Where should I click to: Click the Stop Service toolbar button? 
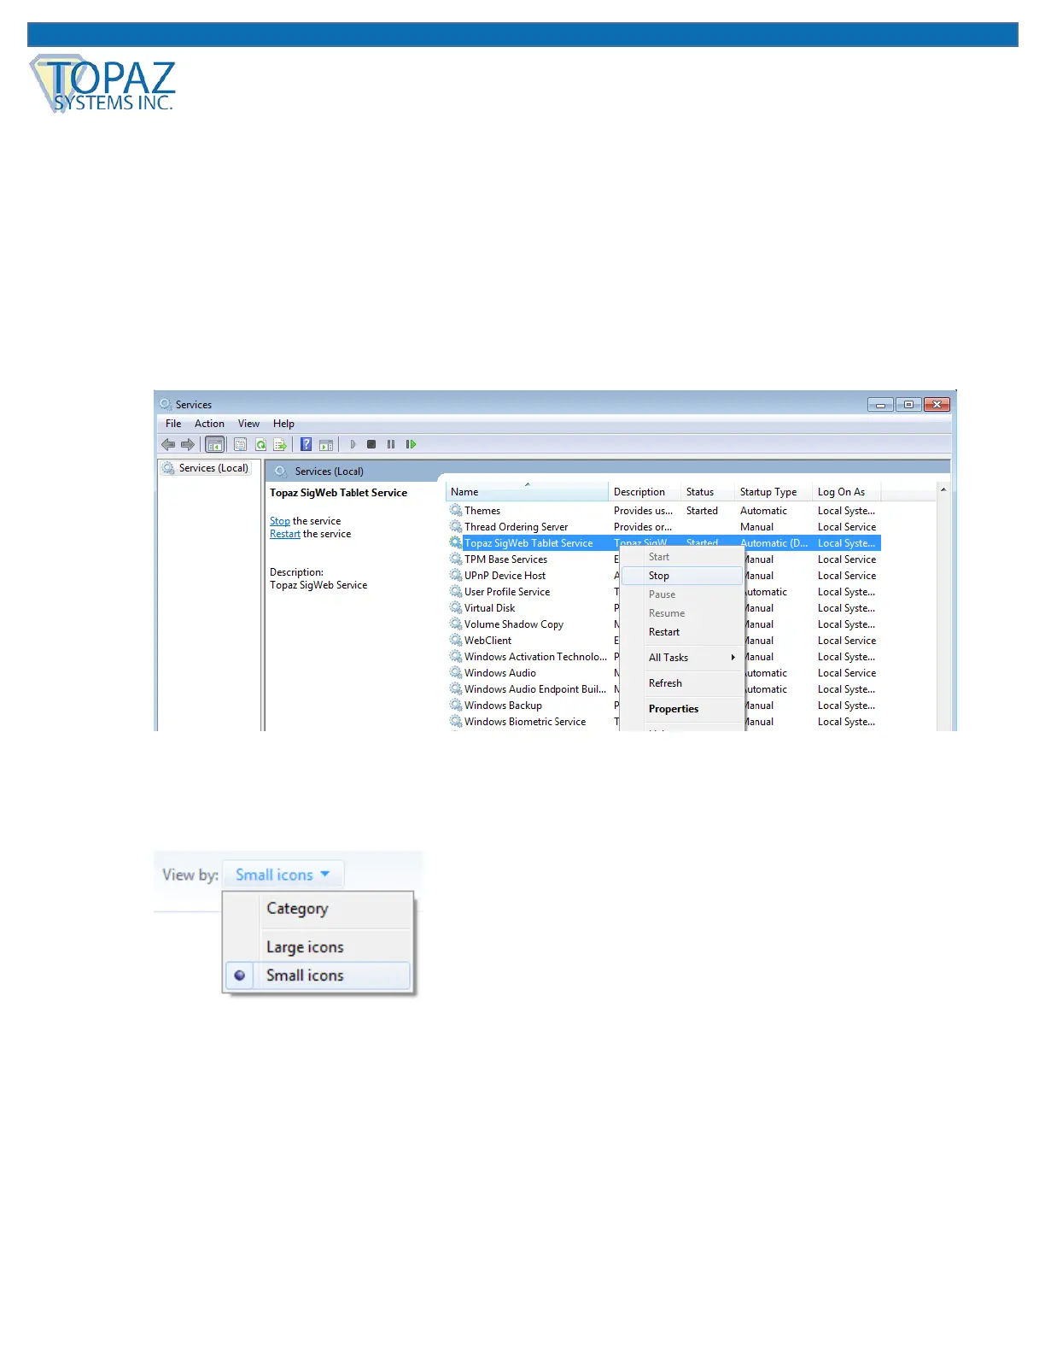[x=371, y=444]
